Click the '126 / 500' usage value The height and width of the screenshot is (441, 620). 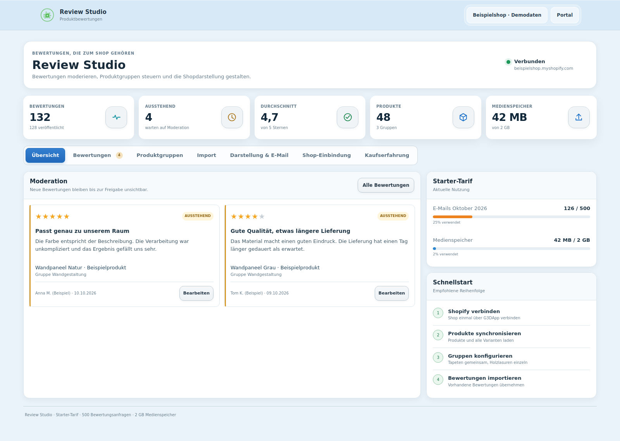577,208
